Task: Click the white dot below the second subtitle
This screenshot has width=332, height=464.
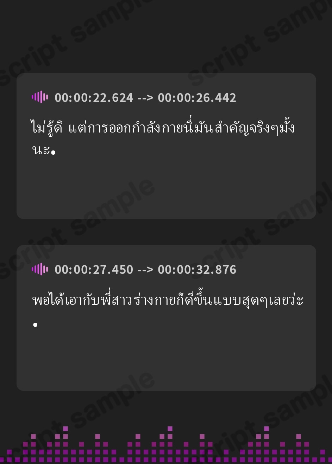Action: click(35, 324)
